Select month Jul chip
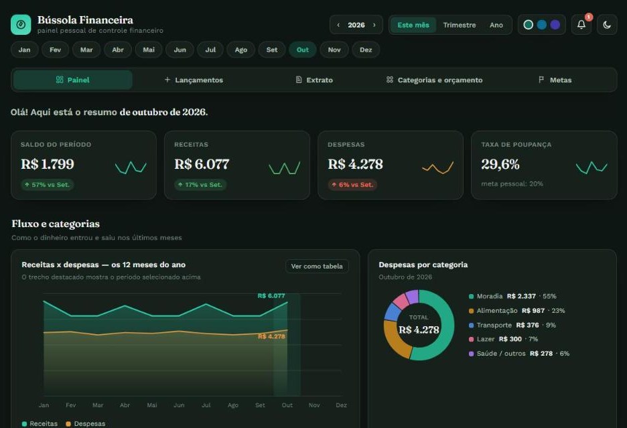 (210, 50)
